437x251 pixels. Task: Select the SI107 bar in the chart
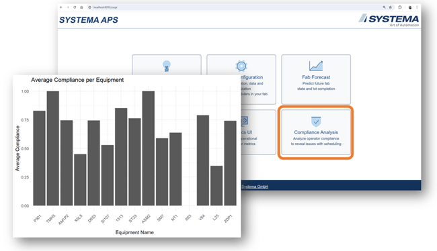click(108, 175)
